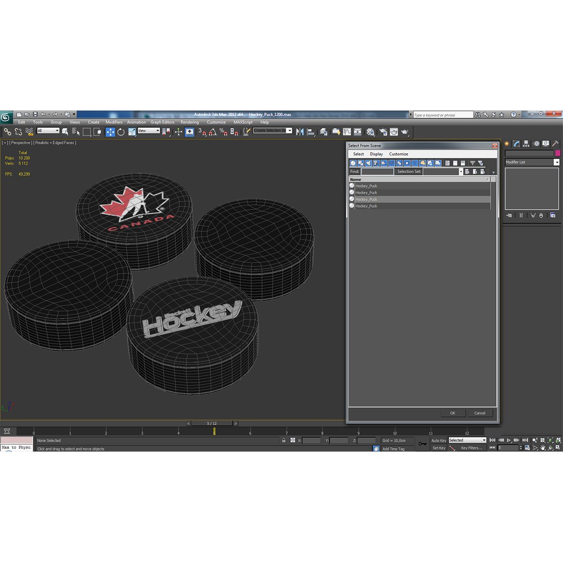Activate the Select and Scale tool
The width and height of the screenshot is (563, 563).
pyautogui.click(x=132, y=132)
